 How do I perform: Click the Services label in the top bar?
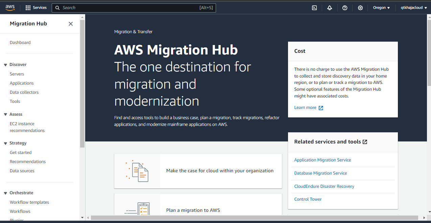pos(40,7)
